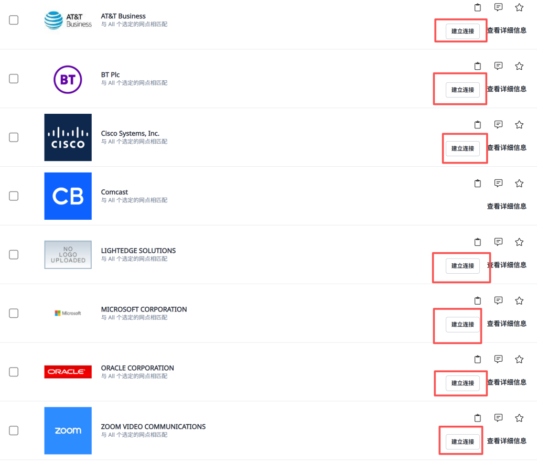Open the comment icon for BT Plc
Screen dimensions: 537x463
pos(499,66)
